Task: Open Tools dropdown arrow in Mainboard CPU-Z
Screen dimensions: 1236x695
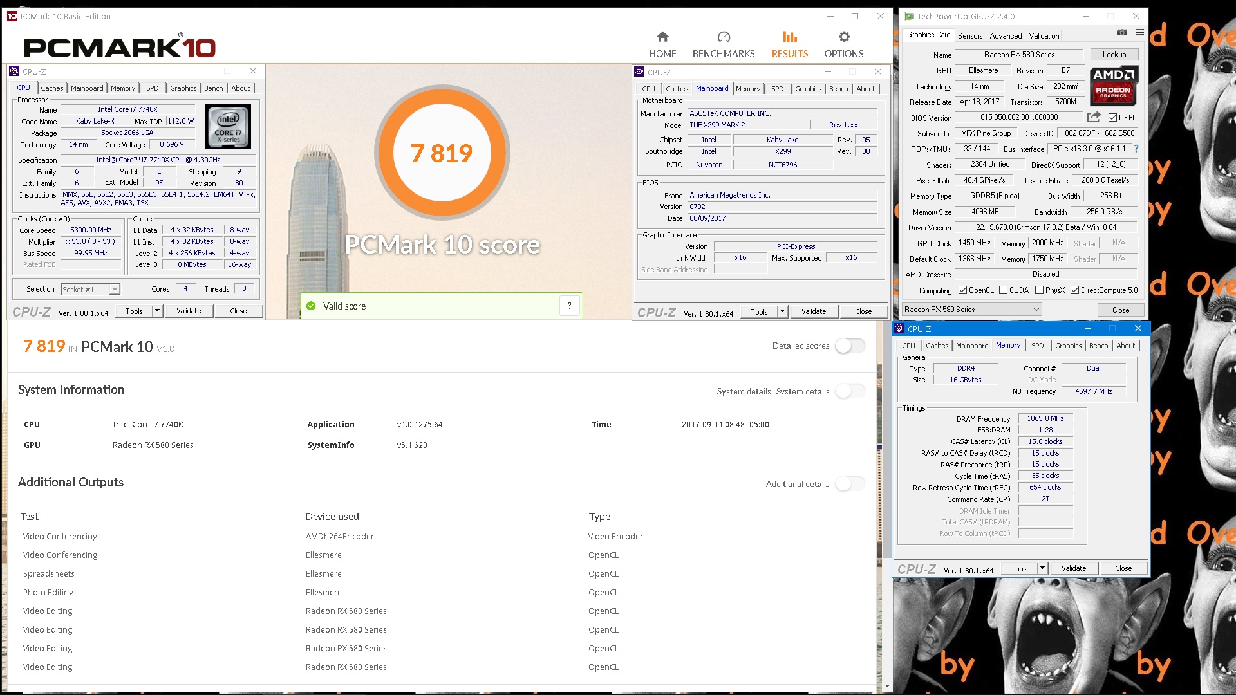Action: coord(782,311)
